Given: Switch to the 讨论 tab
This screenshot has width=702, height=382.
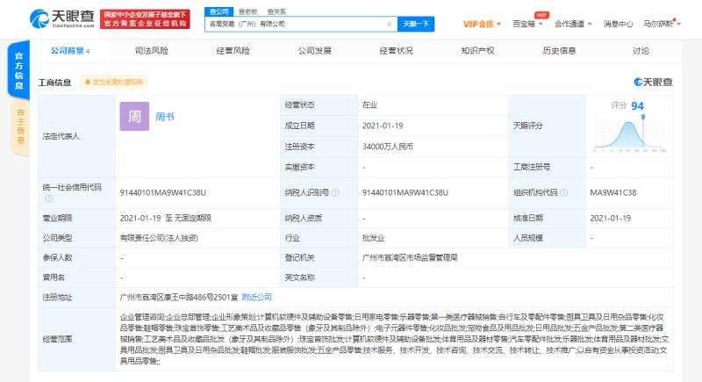Looking at the screenshot, I should 641,51.
